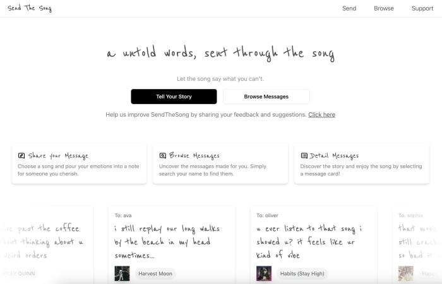Click the Browse Messages button
442x284 pixels.
pos(266,97)
